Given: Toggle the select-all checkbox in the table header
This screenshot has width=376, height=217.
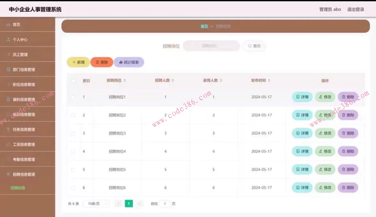Looking at the screenshot, I should coord(73,81).
